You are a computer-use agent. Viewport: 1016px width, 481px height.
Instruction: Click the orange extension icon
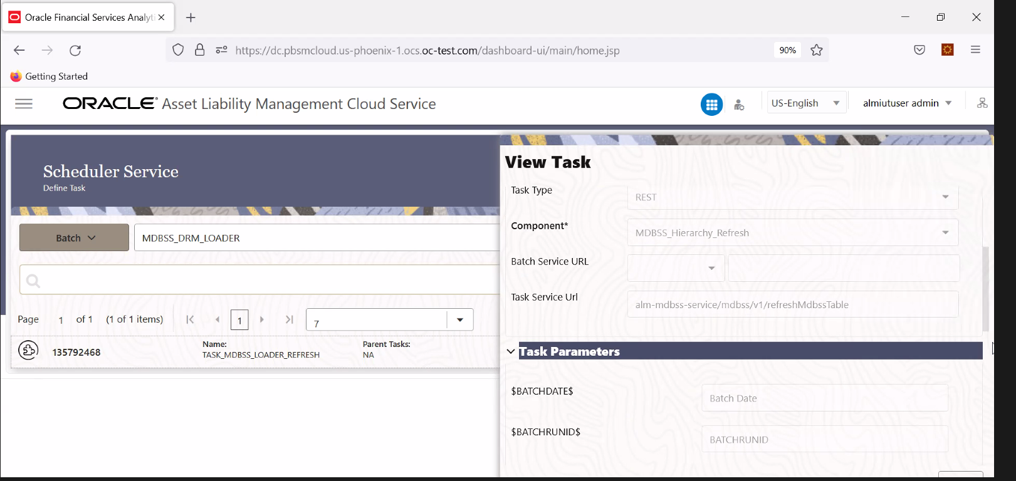pos(948,49)
